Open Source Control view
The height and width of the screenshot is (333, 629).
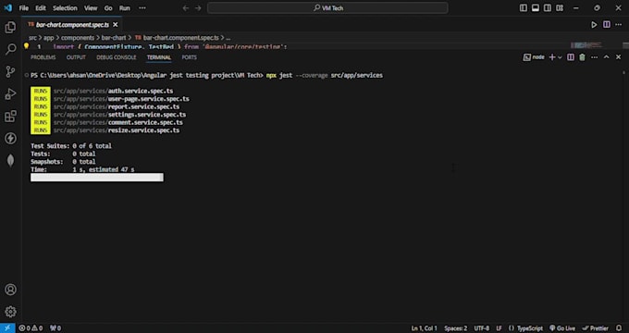click(x=10, y=72)
